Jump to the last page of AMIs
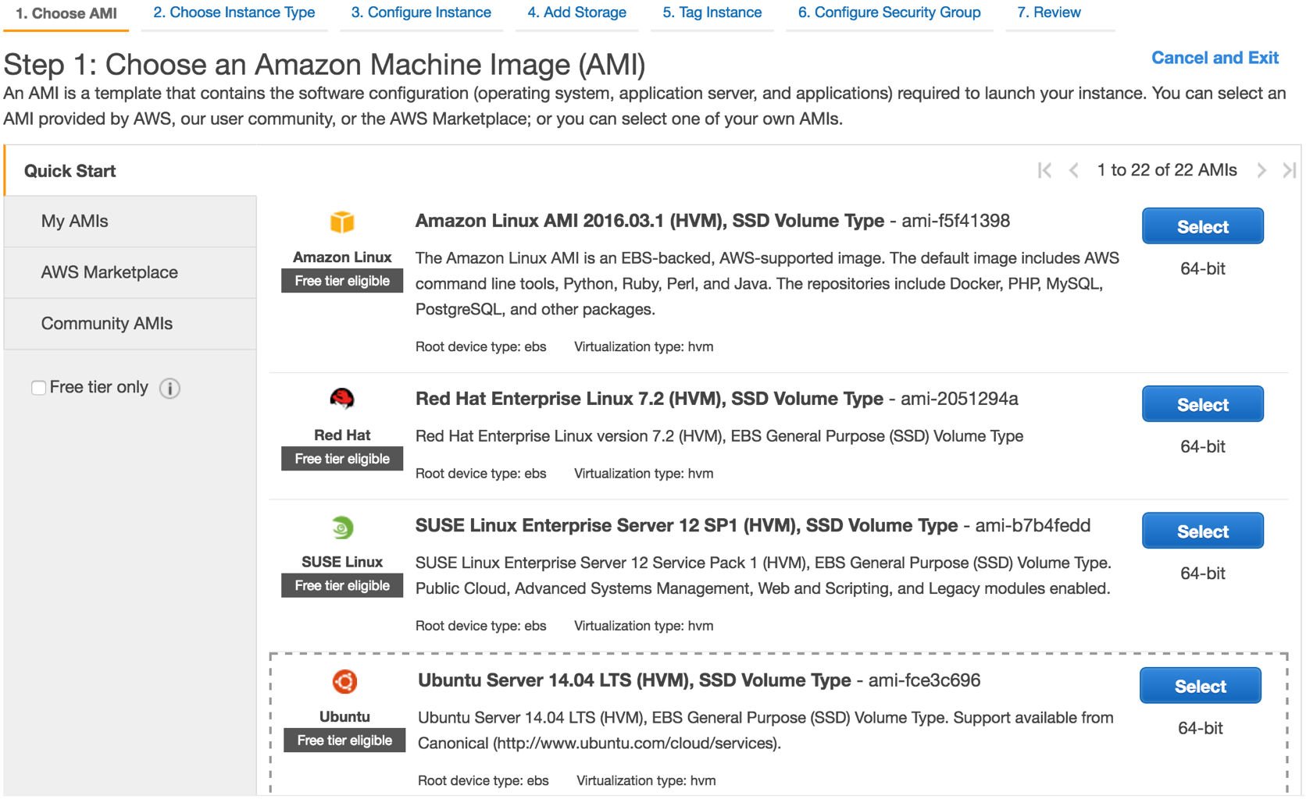 tap(1290, 170)
